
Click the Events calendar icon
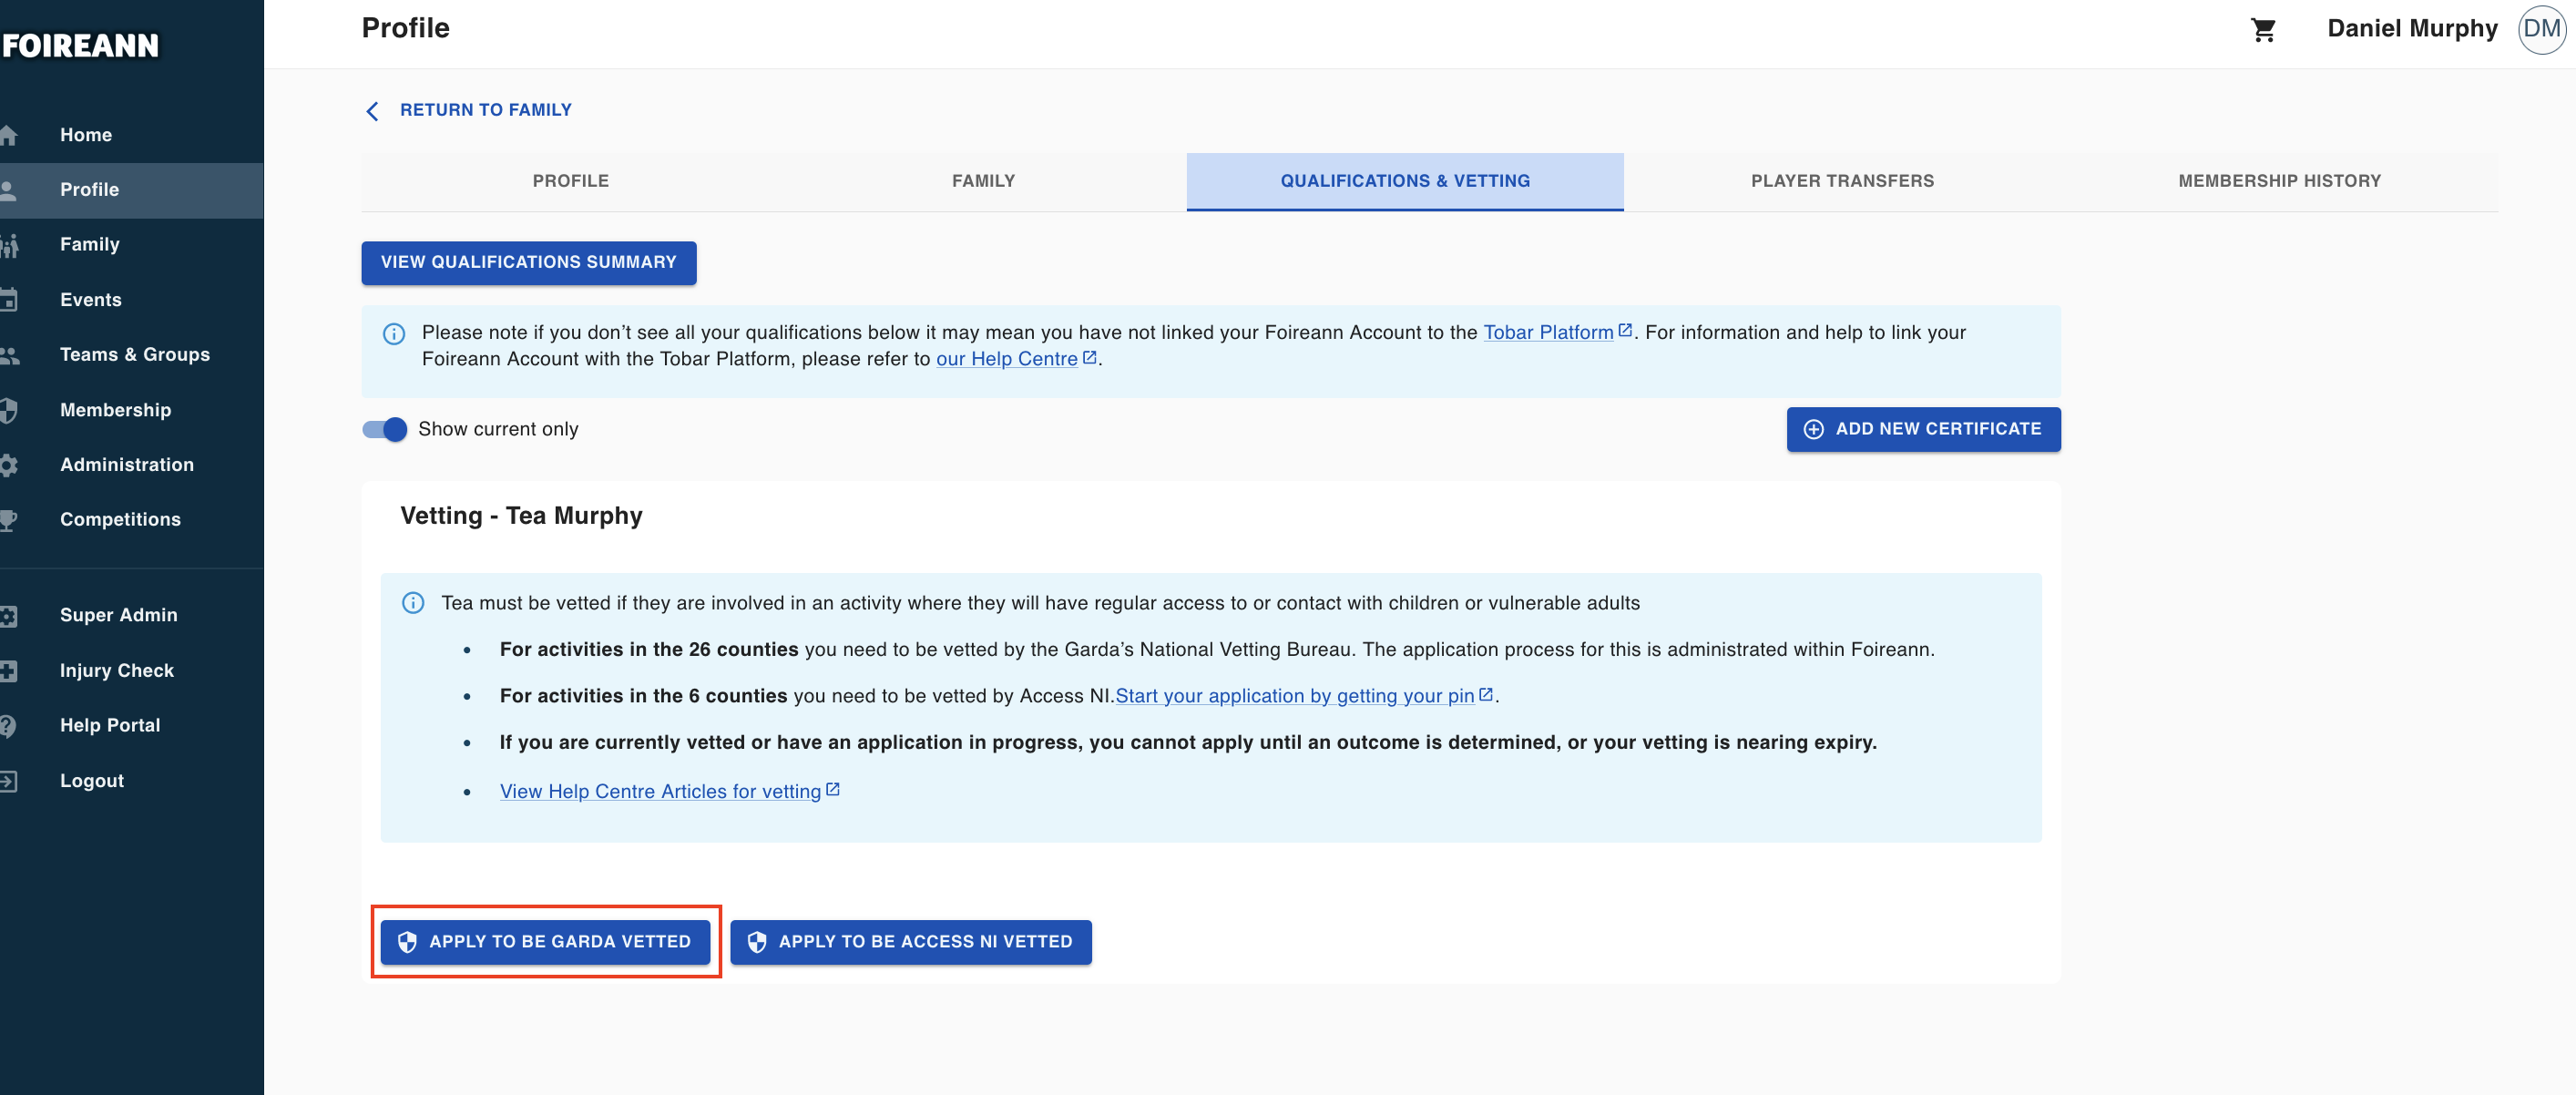(9, 300)
